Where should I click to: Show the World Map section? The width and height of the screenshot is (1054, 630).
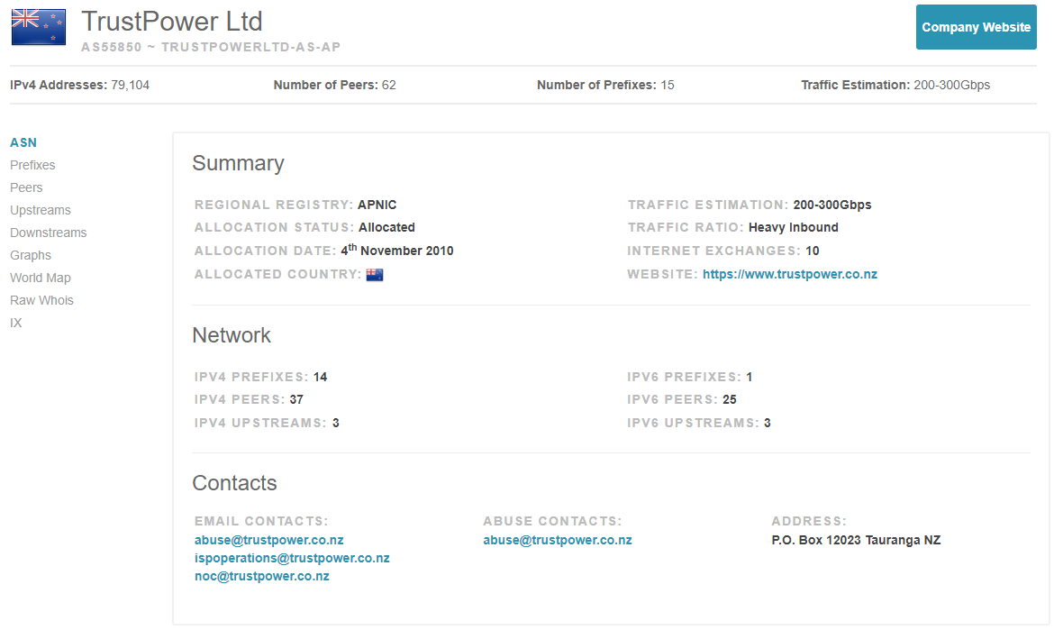tap(41, 278)
